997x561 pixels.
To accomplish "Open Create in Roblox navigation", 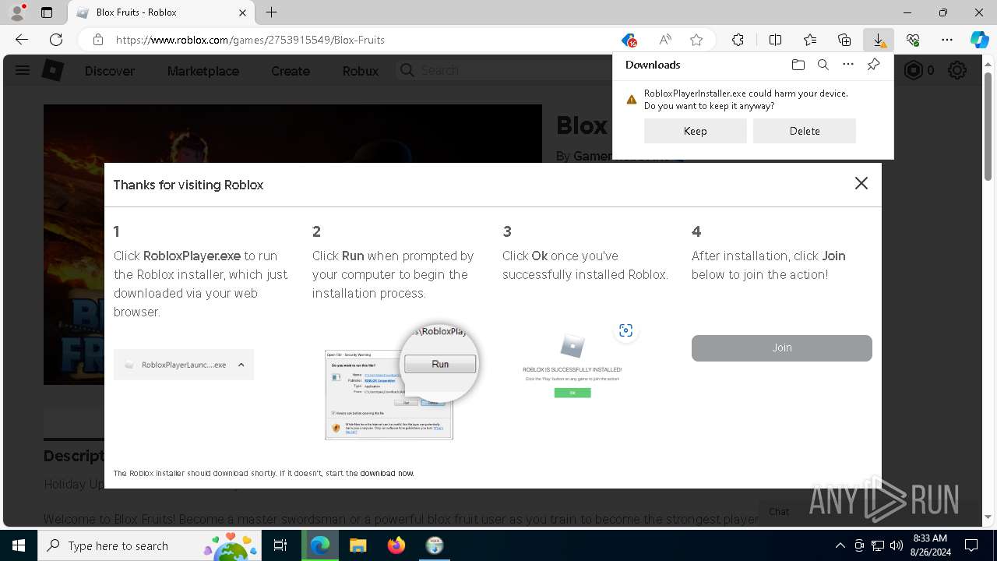I will point(291,71).
